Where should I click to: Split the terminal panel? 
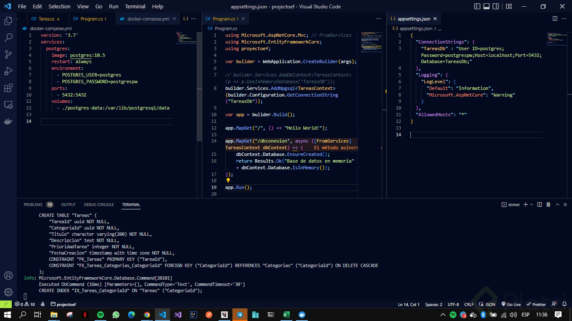click(x=539, y=204)
